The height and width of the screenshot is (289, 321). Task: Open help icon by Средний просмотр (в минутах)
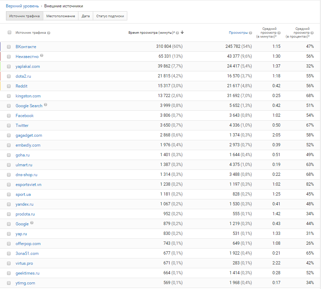(279, 33)
